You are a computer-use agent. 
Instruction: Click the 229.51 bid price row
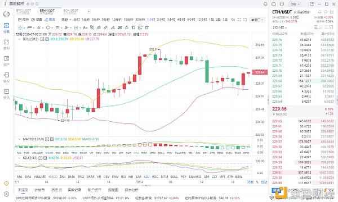pos(303,172)
